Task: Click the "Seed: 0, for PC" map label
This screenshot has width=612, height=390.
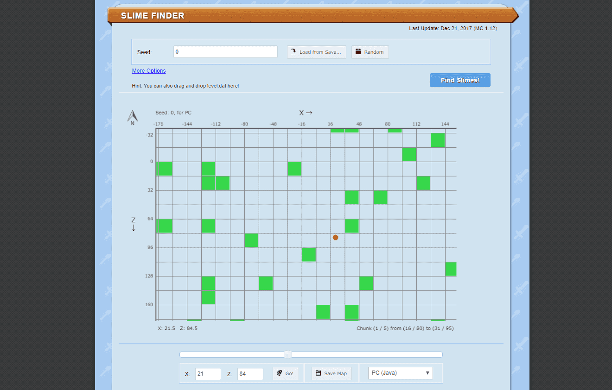Action: click(173, 113)
